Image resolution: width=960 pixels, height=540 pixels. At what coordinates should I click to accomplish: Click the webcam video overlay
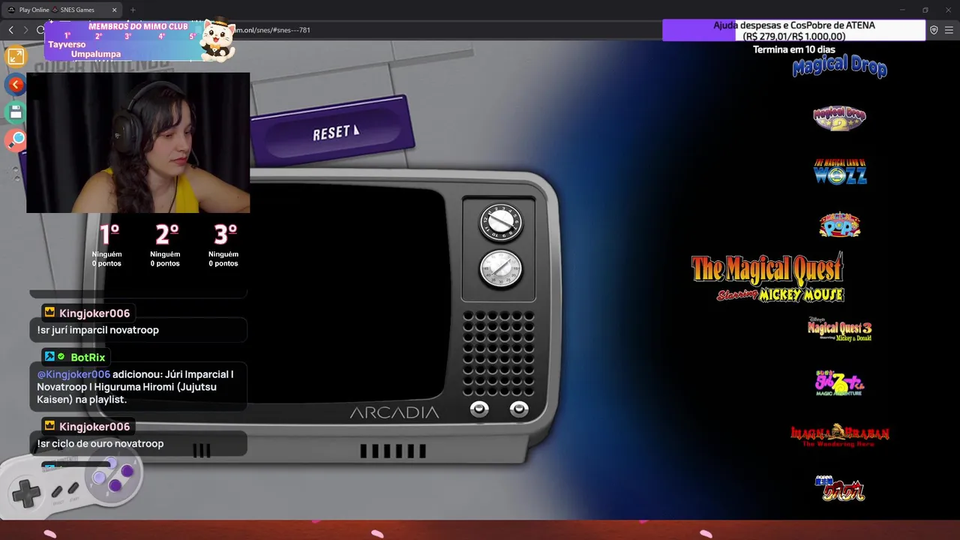138,142
